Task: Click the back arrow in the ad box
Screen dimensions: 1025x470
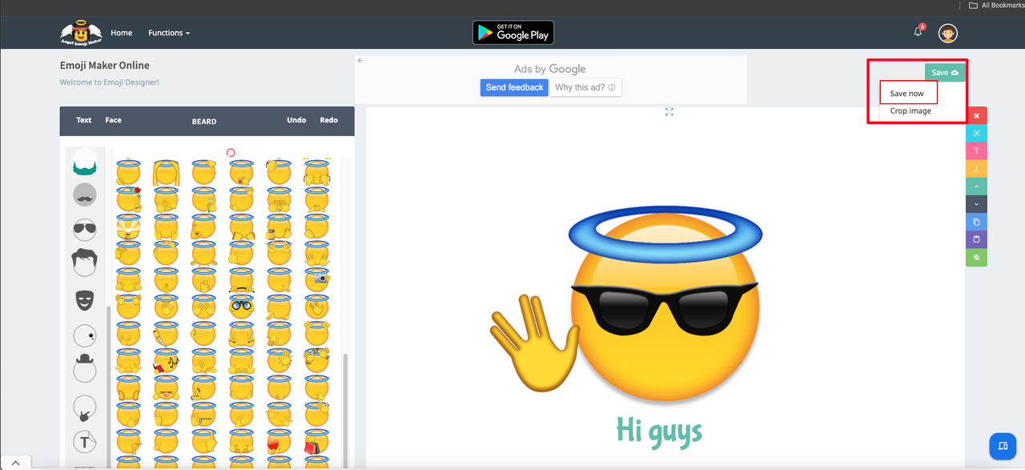Action: [x=360, y=61]
